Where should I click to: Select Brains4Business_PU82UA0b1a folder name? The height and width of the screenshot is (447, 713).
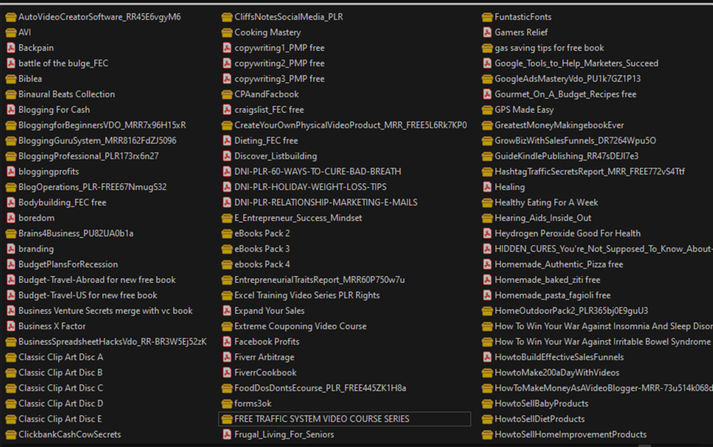pyautogui.click(x=76, y=234)
